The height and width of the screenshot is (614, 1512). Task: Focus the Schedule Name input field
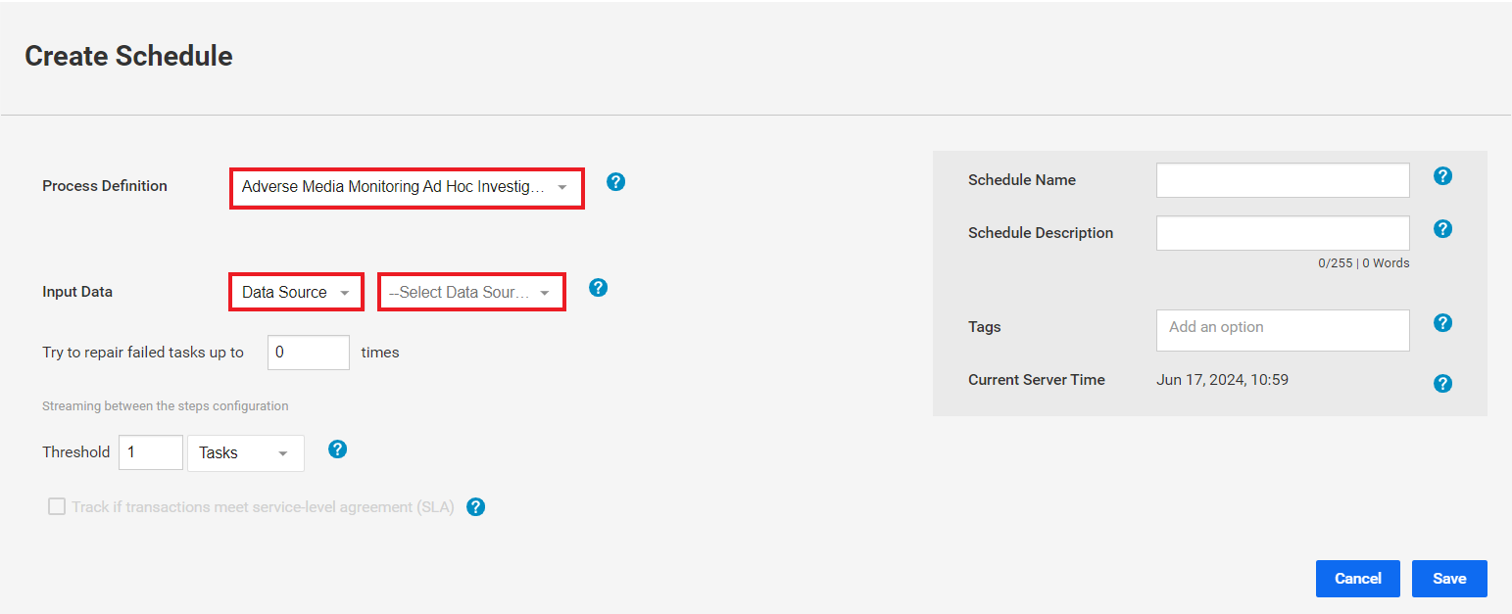[x=1283, y=180]
